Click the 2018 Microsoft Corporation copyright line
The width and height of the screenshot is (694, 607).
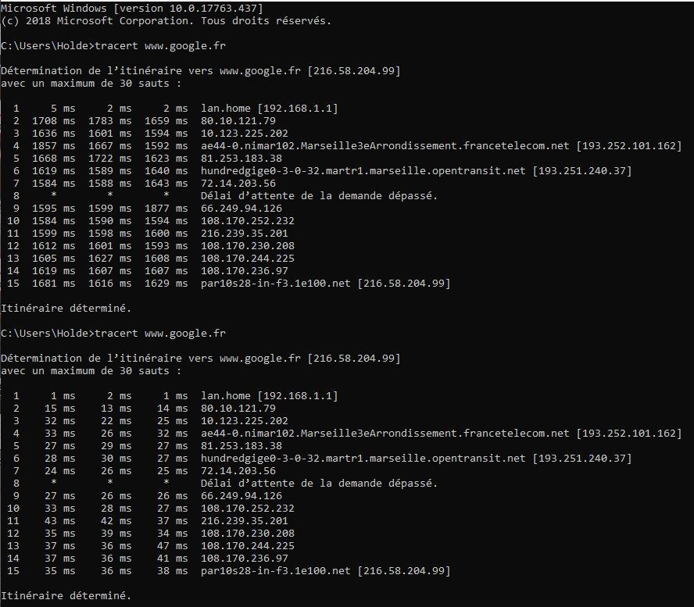(166, 20)
